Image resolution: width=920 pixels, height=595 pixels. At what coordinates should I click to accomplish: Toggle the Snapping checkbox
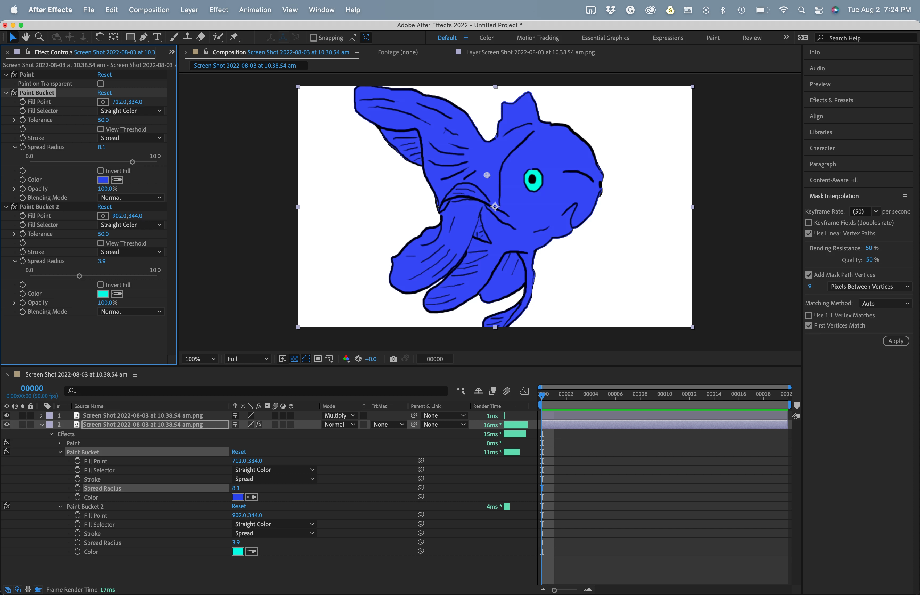click(x=314, y=38)
